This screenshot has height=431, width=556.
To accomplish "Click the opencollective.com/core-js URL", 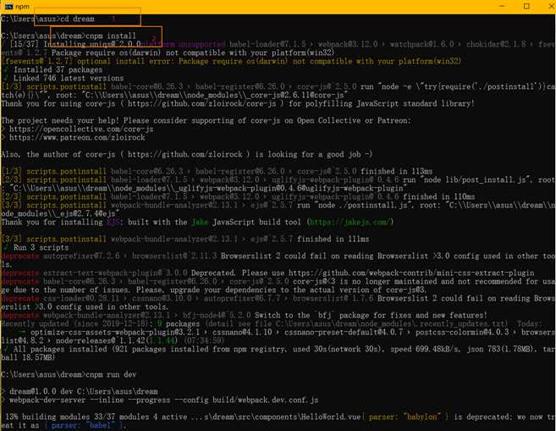I will pos(81,129).
